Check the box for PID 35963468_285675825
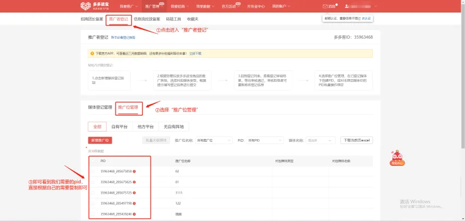Image resolution: width=465 pixels, height=221 pixels. 93,182
